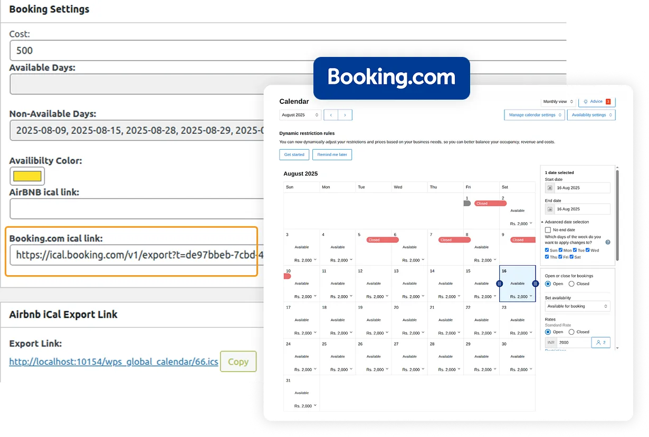Click the AirBNB ical link field
Viewport: 649px width, 437px height.
point(137,209)
